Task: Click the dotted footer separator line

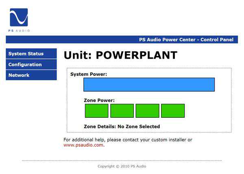Action: [122, 161]
